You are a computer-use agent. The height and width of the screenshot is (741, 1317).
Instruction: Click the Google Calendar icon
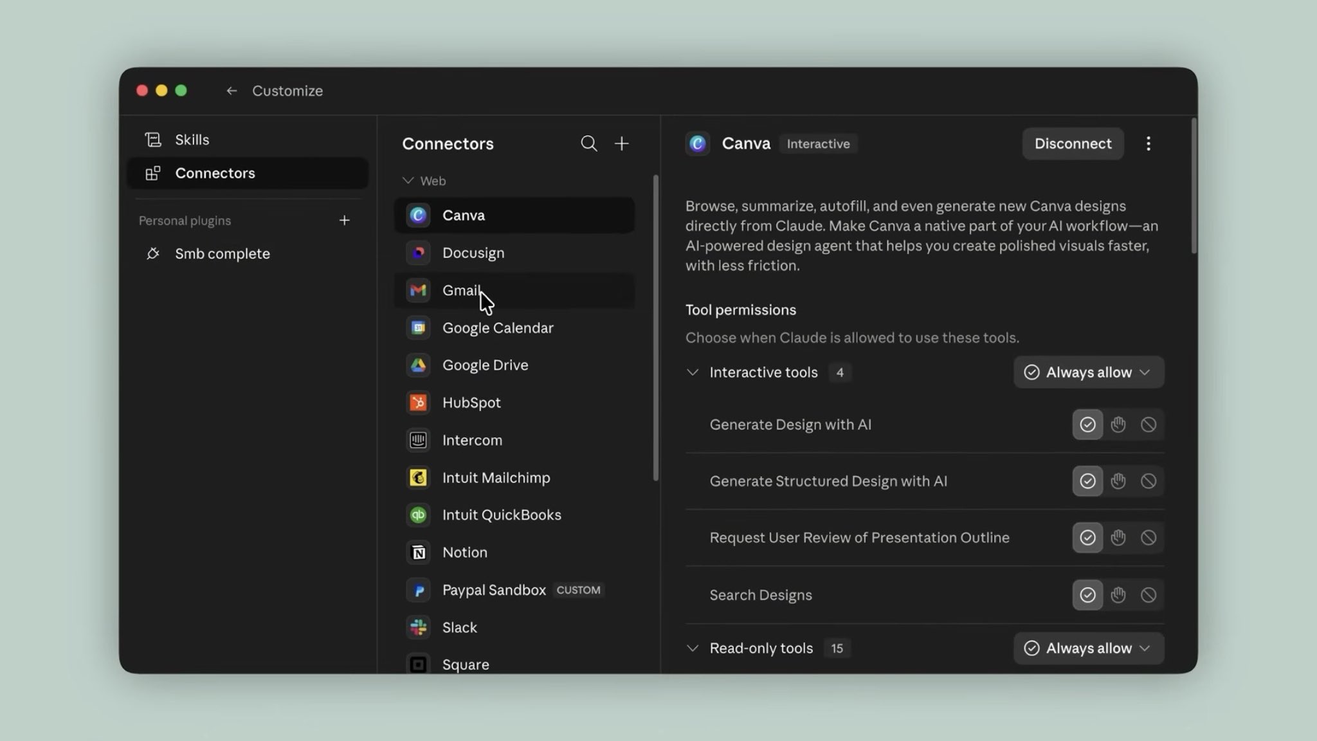tap(418, 328)
